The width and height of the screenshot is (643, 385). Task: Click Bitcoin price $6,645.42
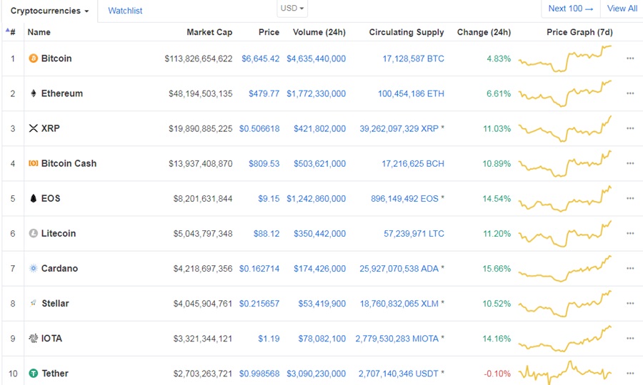tap(260, 59)
